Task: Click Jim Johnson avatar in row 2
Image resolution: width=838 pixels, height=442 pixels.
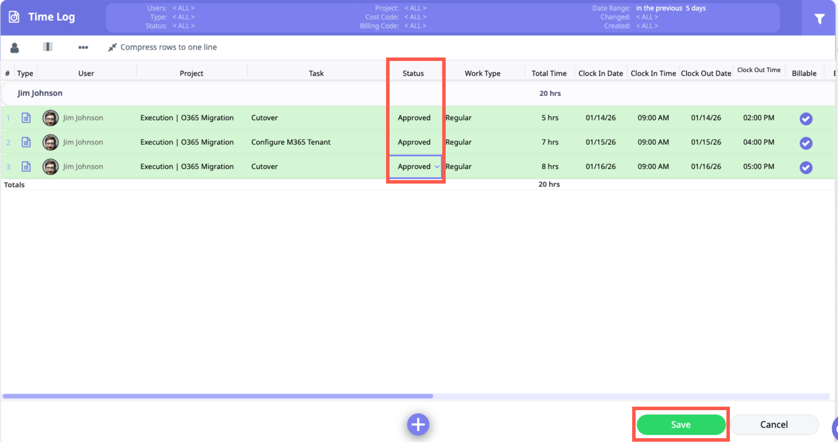Action: (x=51, y=142)
